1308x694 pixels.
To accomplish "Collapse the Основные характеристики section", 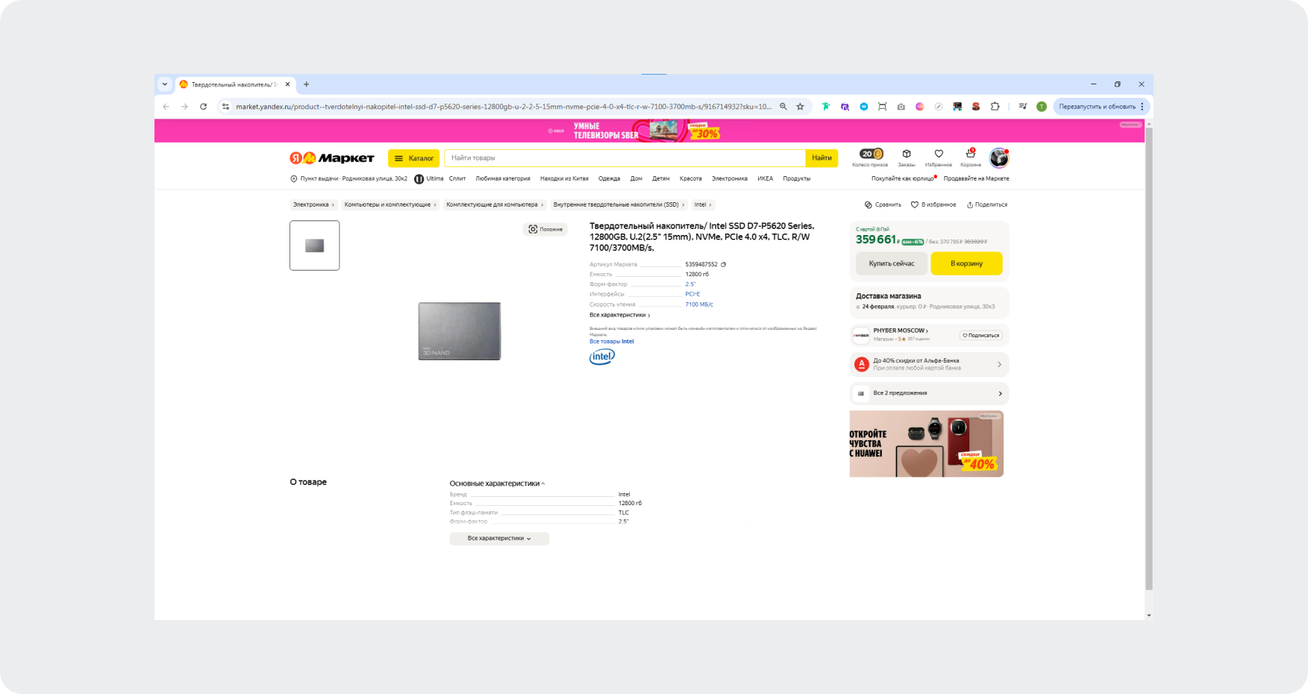I will point(497,484).
